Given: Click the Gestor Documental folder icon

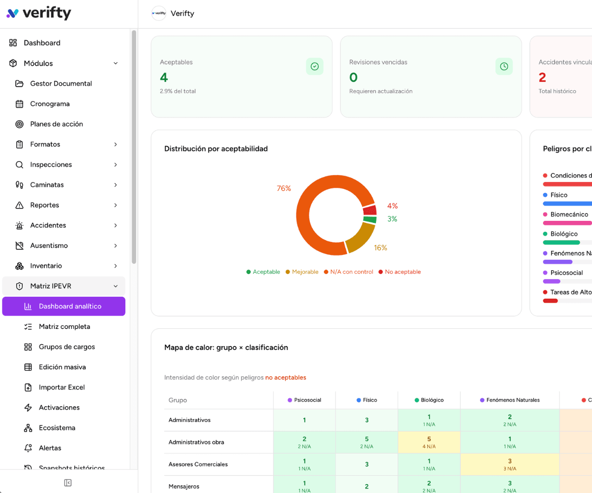Looking at the screenshot, I should point(20,83).
